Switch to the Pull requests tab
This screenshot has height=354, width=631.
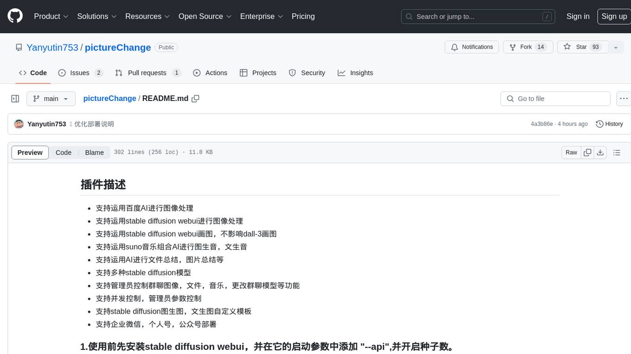pos(148,73)
